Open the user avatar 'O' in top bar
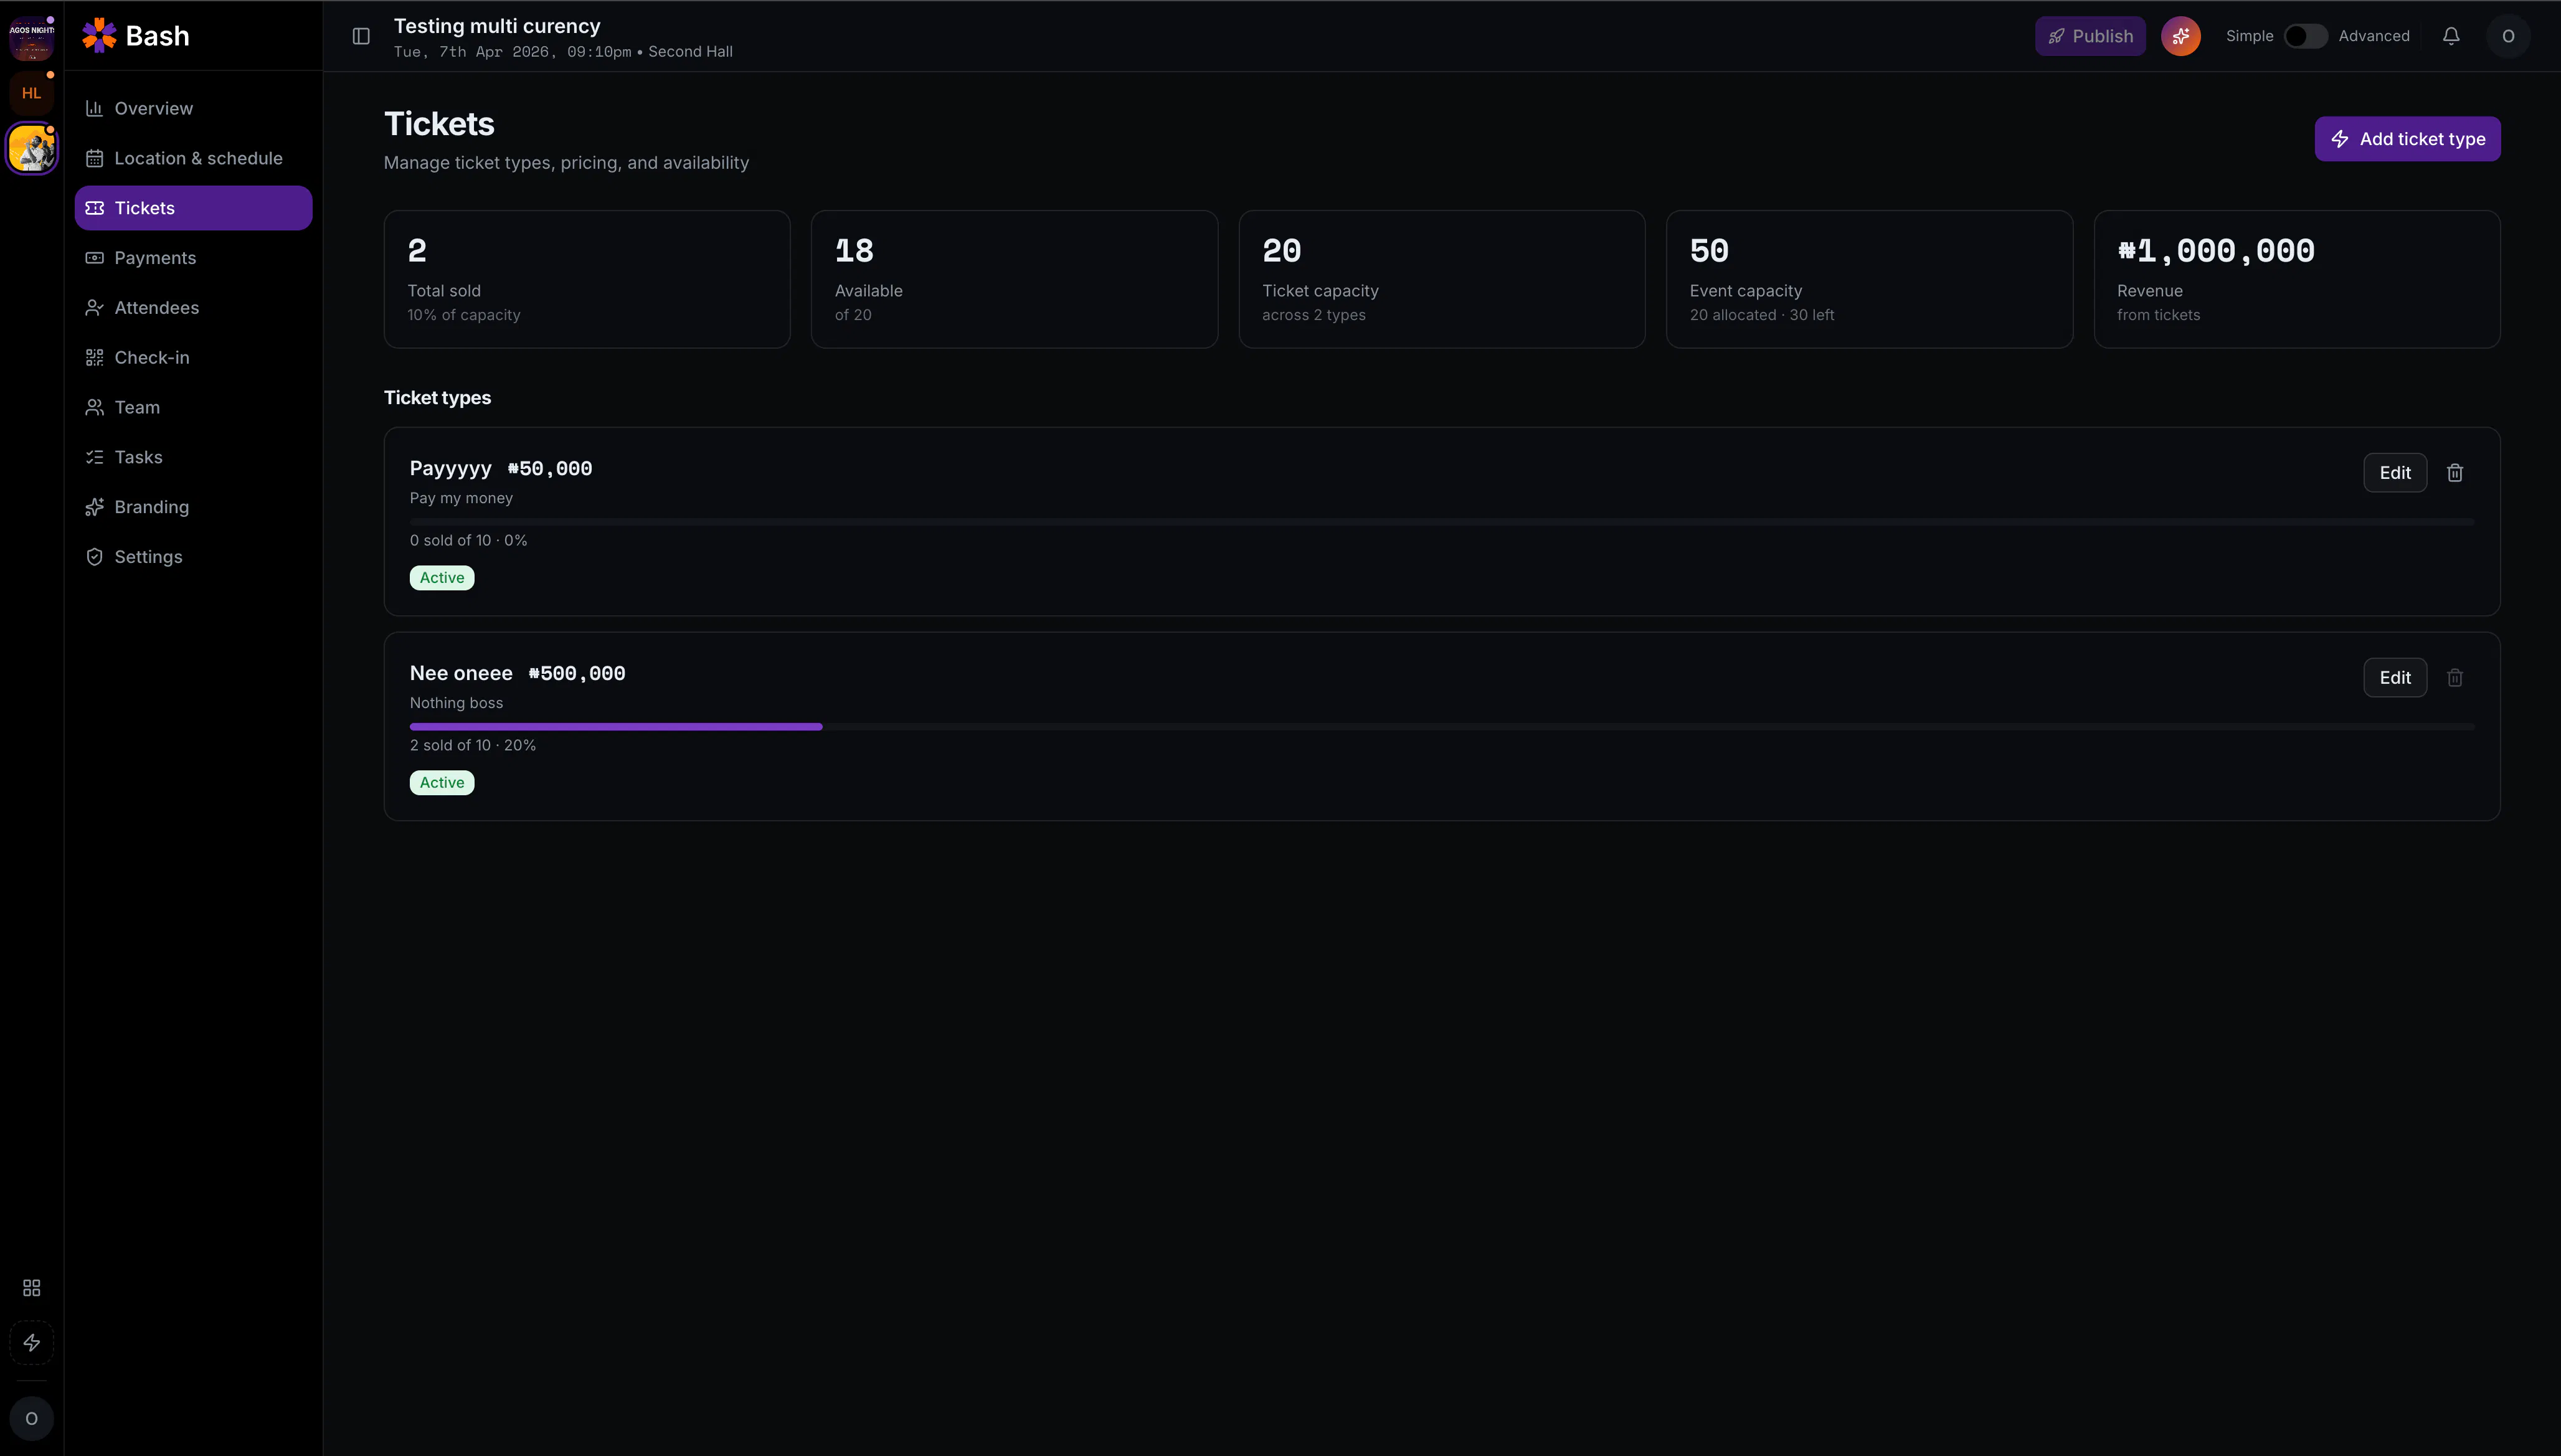The height and width of the screenshot is (1456, 2561). click(x=2508, y=36)
